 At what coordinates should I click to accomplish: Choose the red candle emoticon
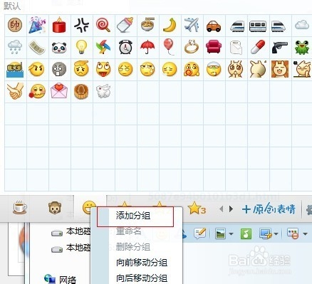[x=59, y=25]
